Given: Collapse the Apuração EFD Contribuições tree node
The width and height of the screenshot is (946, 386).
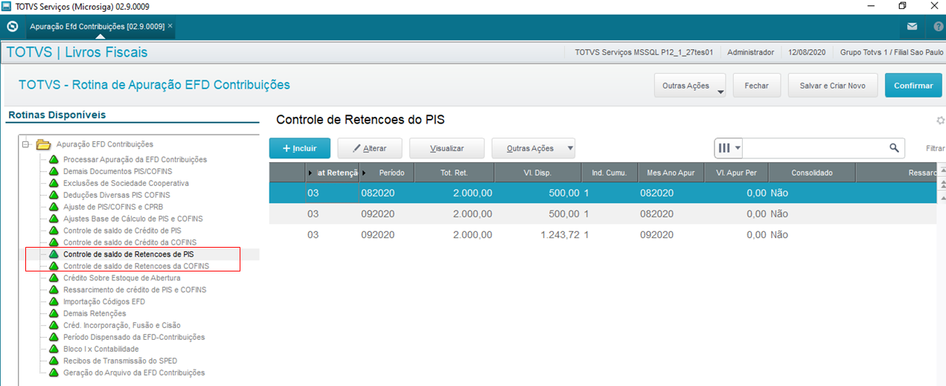Looking at the screenshot, I should pyautogui.click(x=25, y=144).
